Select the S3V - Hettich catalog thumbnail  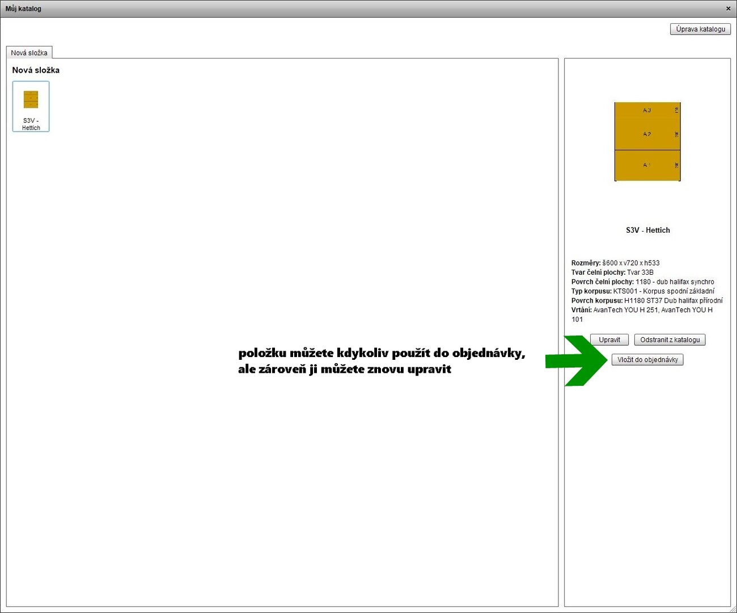[31, 106]
